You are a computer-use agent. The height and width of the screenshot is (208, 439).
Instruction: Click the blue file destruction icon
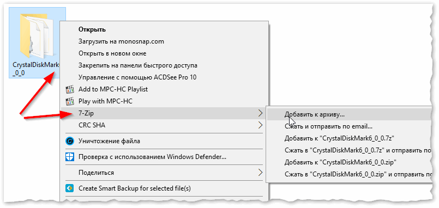click(69, 141)
